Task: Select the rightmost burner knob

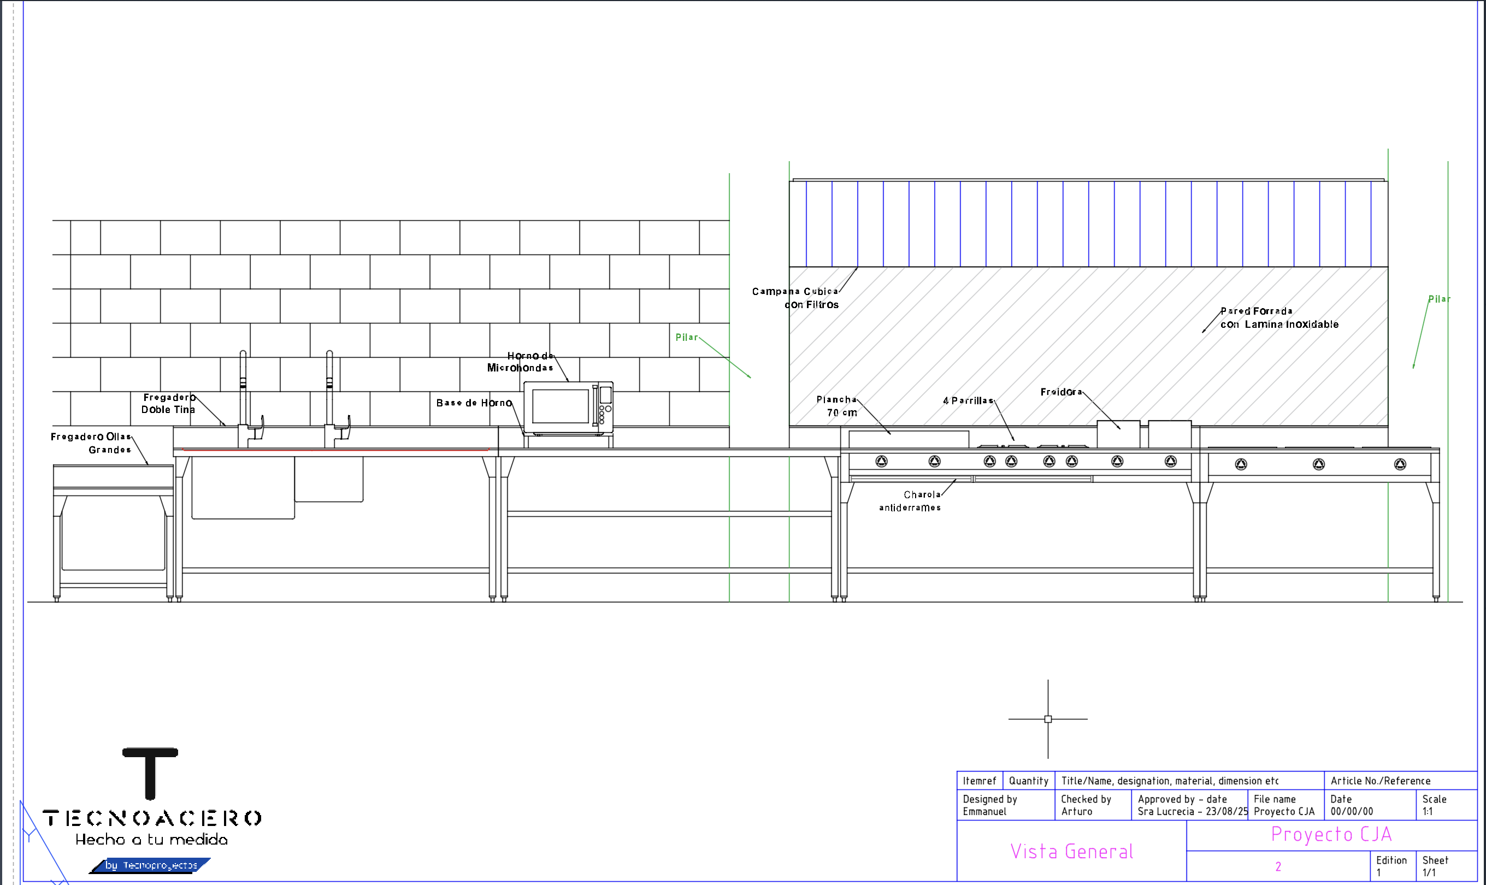Action: (x=1400, y=464)
